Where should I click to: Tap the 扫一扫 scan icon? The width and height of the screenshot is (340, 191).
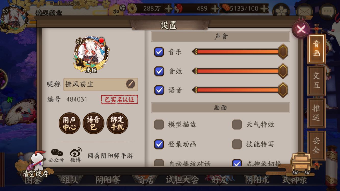(x=301, y=164)
